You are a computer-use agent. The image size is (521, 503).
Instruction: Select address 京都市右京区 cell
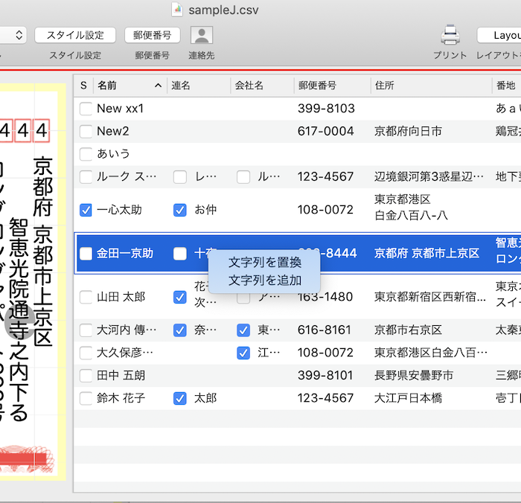tap(408, 330)
